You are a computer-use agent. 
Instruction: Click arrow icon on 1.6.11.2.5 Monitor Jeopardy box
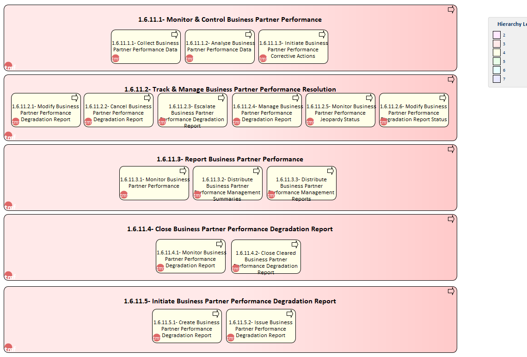tap(369, 98)
